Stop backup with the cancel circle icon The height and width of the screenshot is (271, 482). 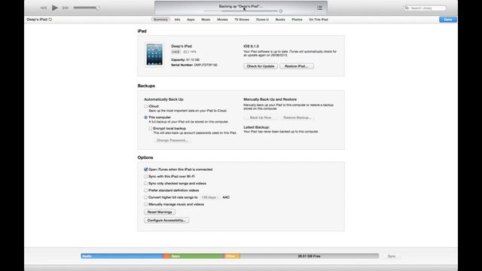click(x=281, y=11)
